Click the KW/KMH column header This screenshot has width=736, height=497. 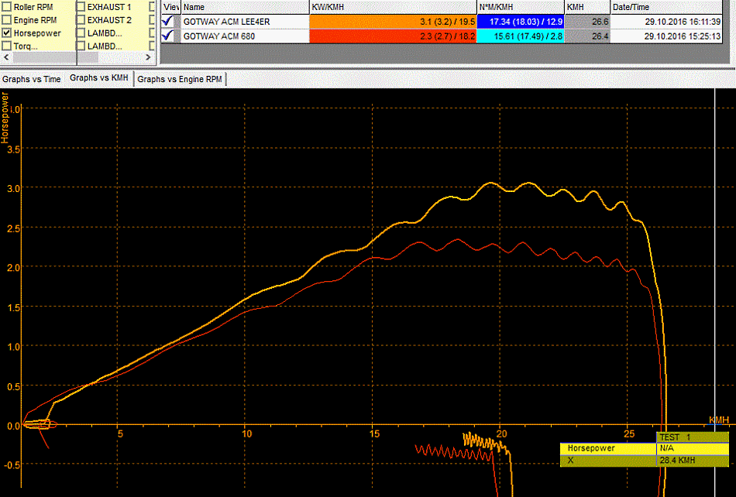[393, 6]
